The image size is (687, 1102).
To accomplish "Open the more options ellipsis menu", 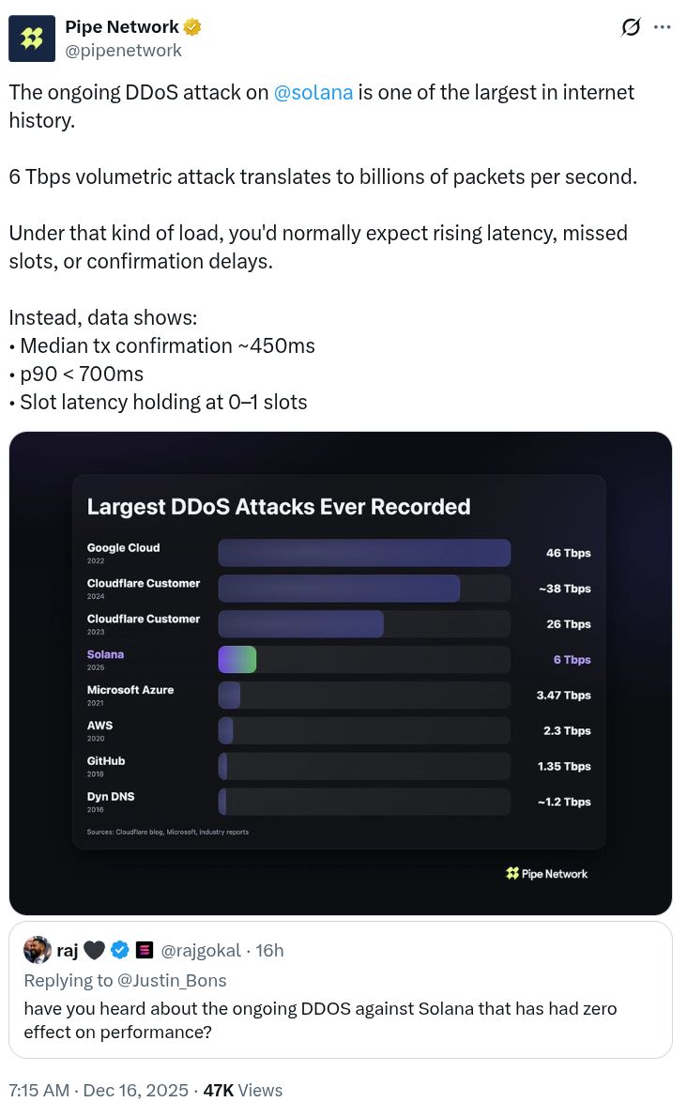I will [x=663, y=27].
